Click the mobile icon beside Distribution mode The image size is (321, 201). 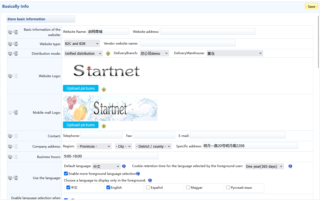[x=15, y=53]
